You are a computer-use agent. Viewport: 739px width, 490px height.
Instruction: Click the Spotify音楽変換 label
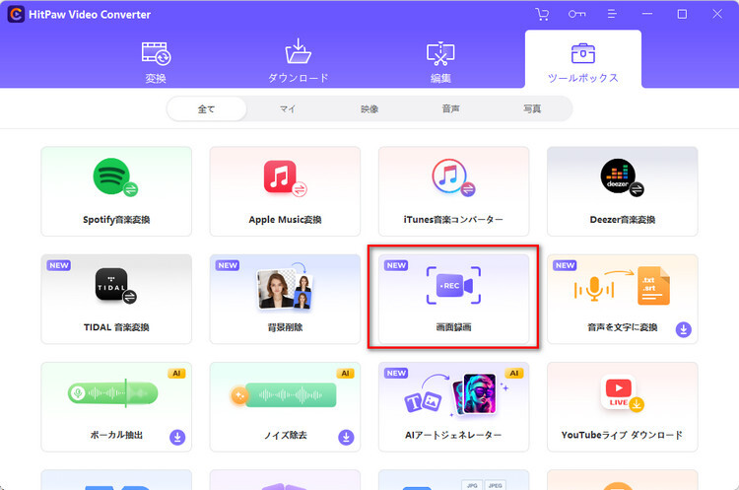[x=116, y=219]
